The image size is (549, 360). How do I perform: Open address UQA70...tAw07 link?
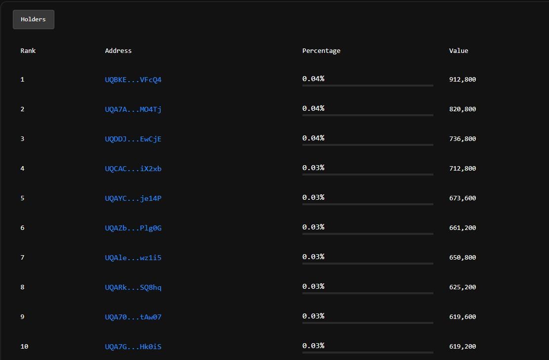[133, 317]
